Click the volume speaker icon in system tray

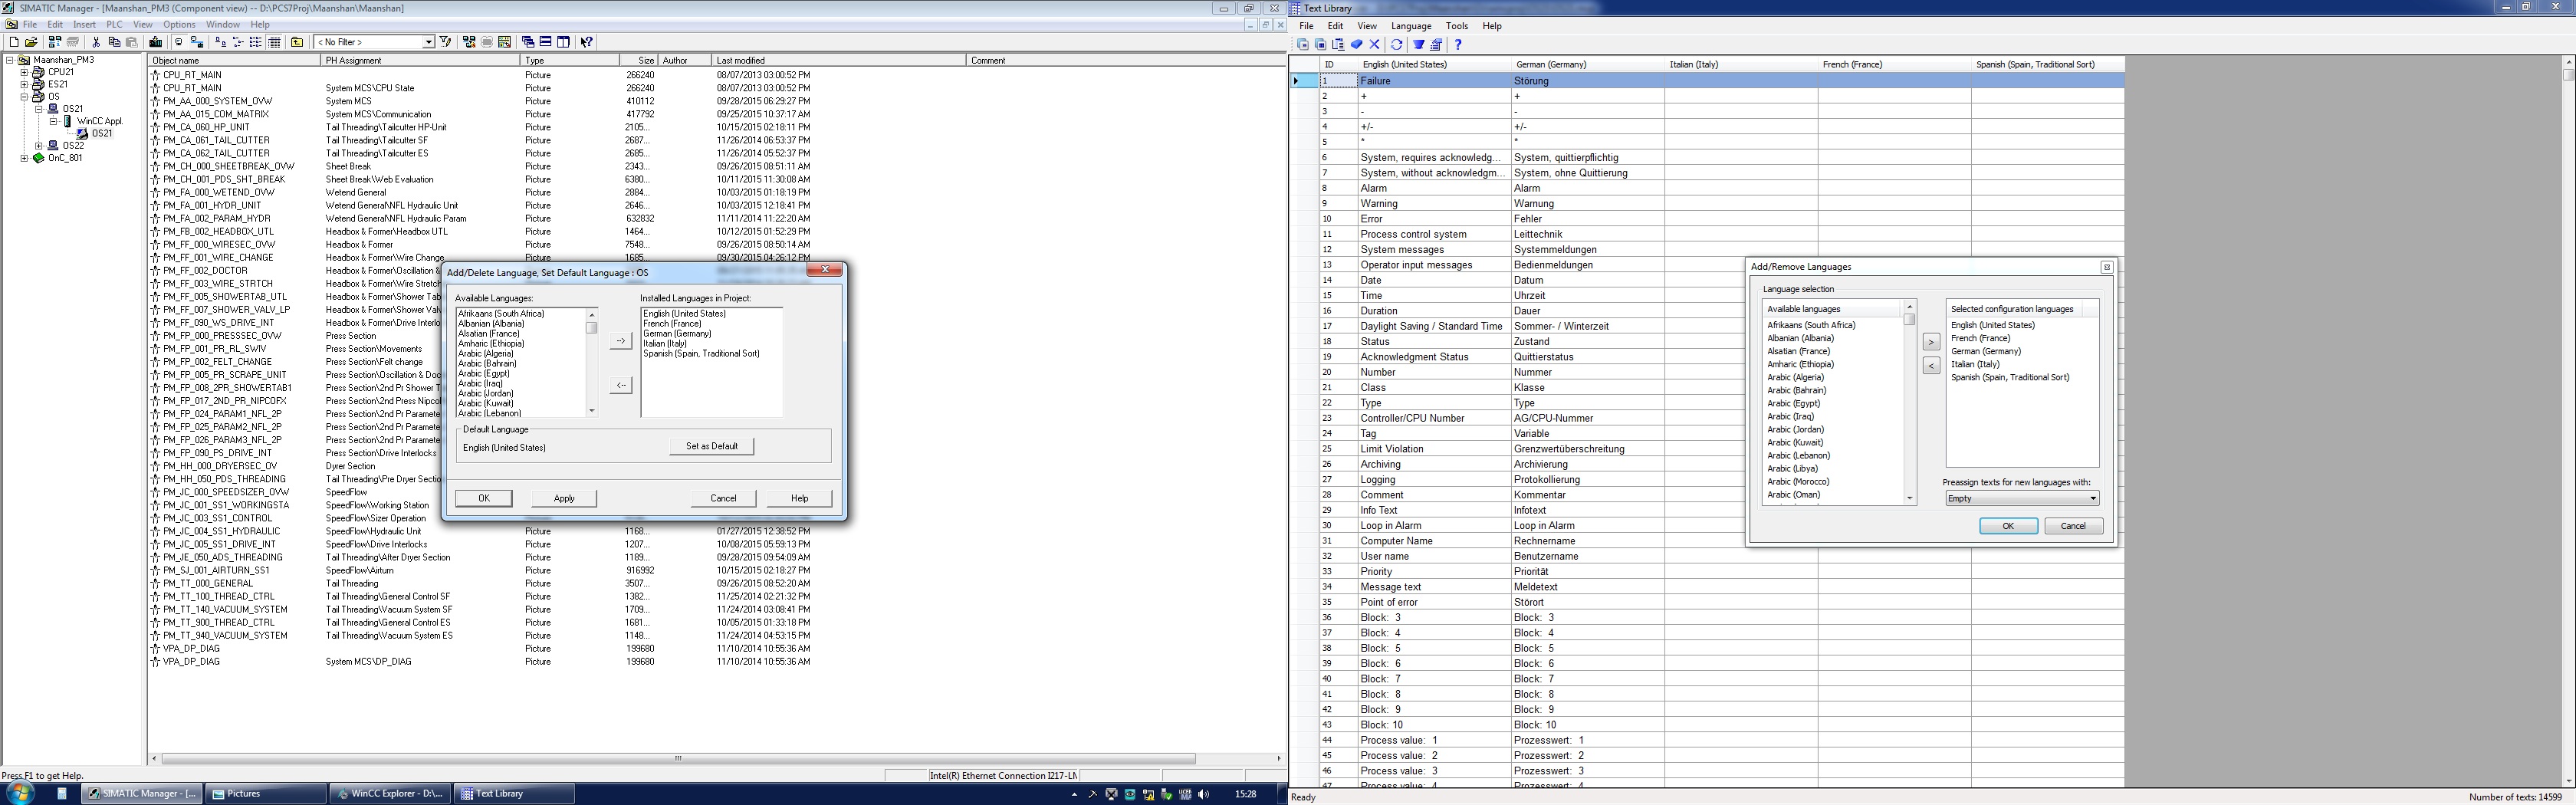pos(1203,794)
